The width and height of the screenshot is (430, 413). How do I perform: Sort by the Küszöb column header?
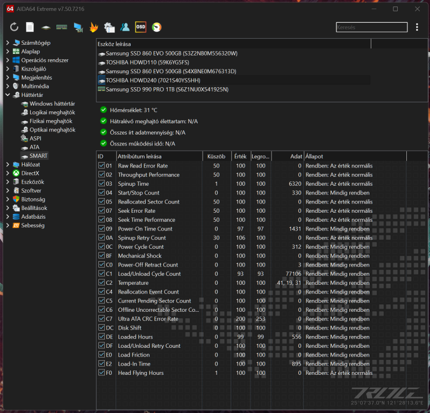pos(217,156)
